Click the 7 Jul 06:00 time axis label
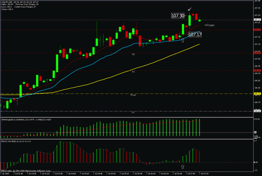 [x=151, y=173]
